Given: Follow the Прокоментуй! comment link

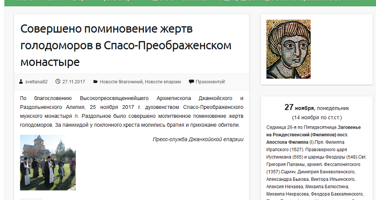Looking at the screenshot, I should pyautogui.click(x=210, y=82).
